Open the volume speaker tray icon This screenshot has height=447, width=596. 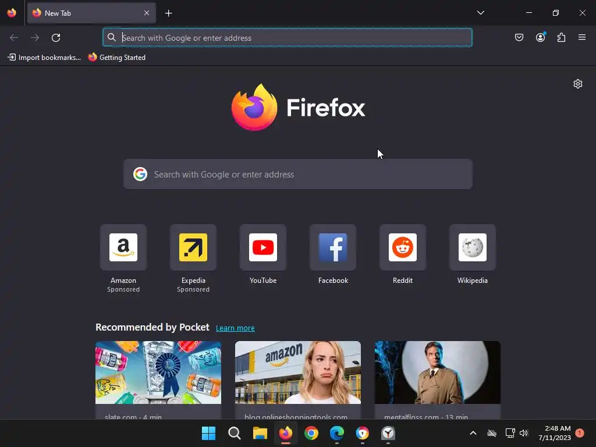pyautogui.click(x=524, y=433)
